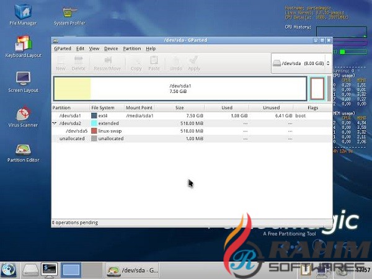
Task: Click the Delete partition toolbar icon
Action: coord(78,63)
